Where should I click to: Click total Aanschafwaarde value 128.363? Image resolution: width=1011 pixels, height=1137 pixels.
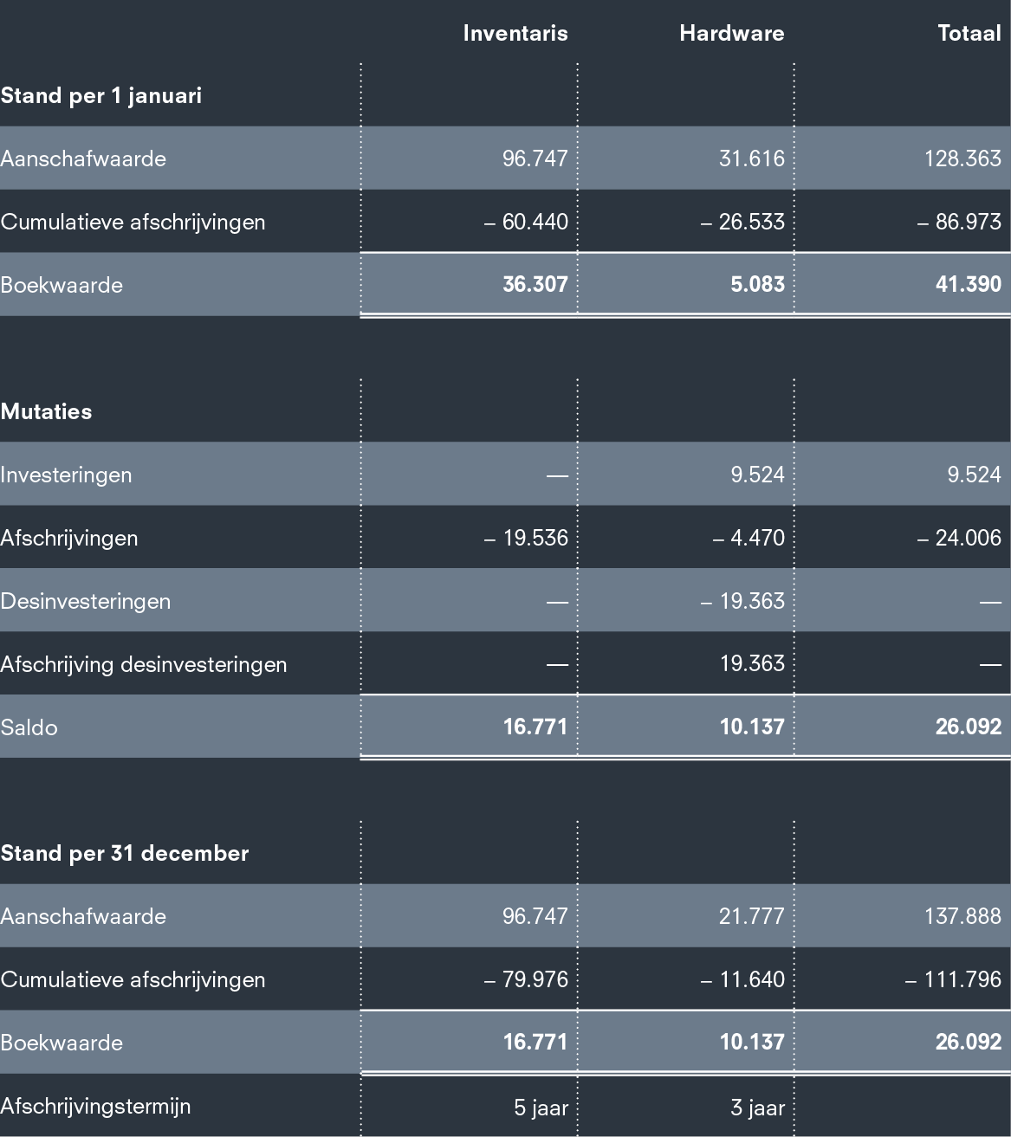(x=962, y=158)
